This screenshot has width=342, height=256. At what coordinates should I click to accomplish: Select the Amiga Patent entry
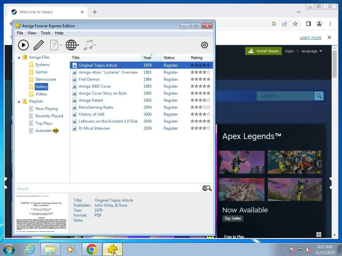141,100
